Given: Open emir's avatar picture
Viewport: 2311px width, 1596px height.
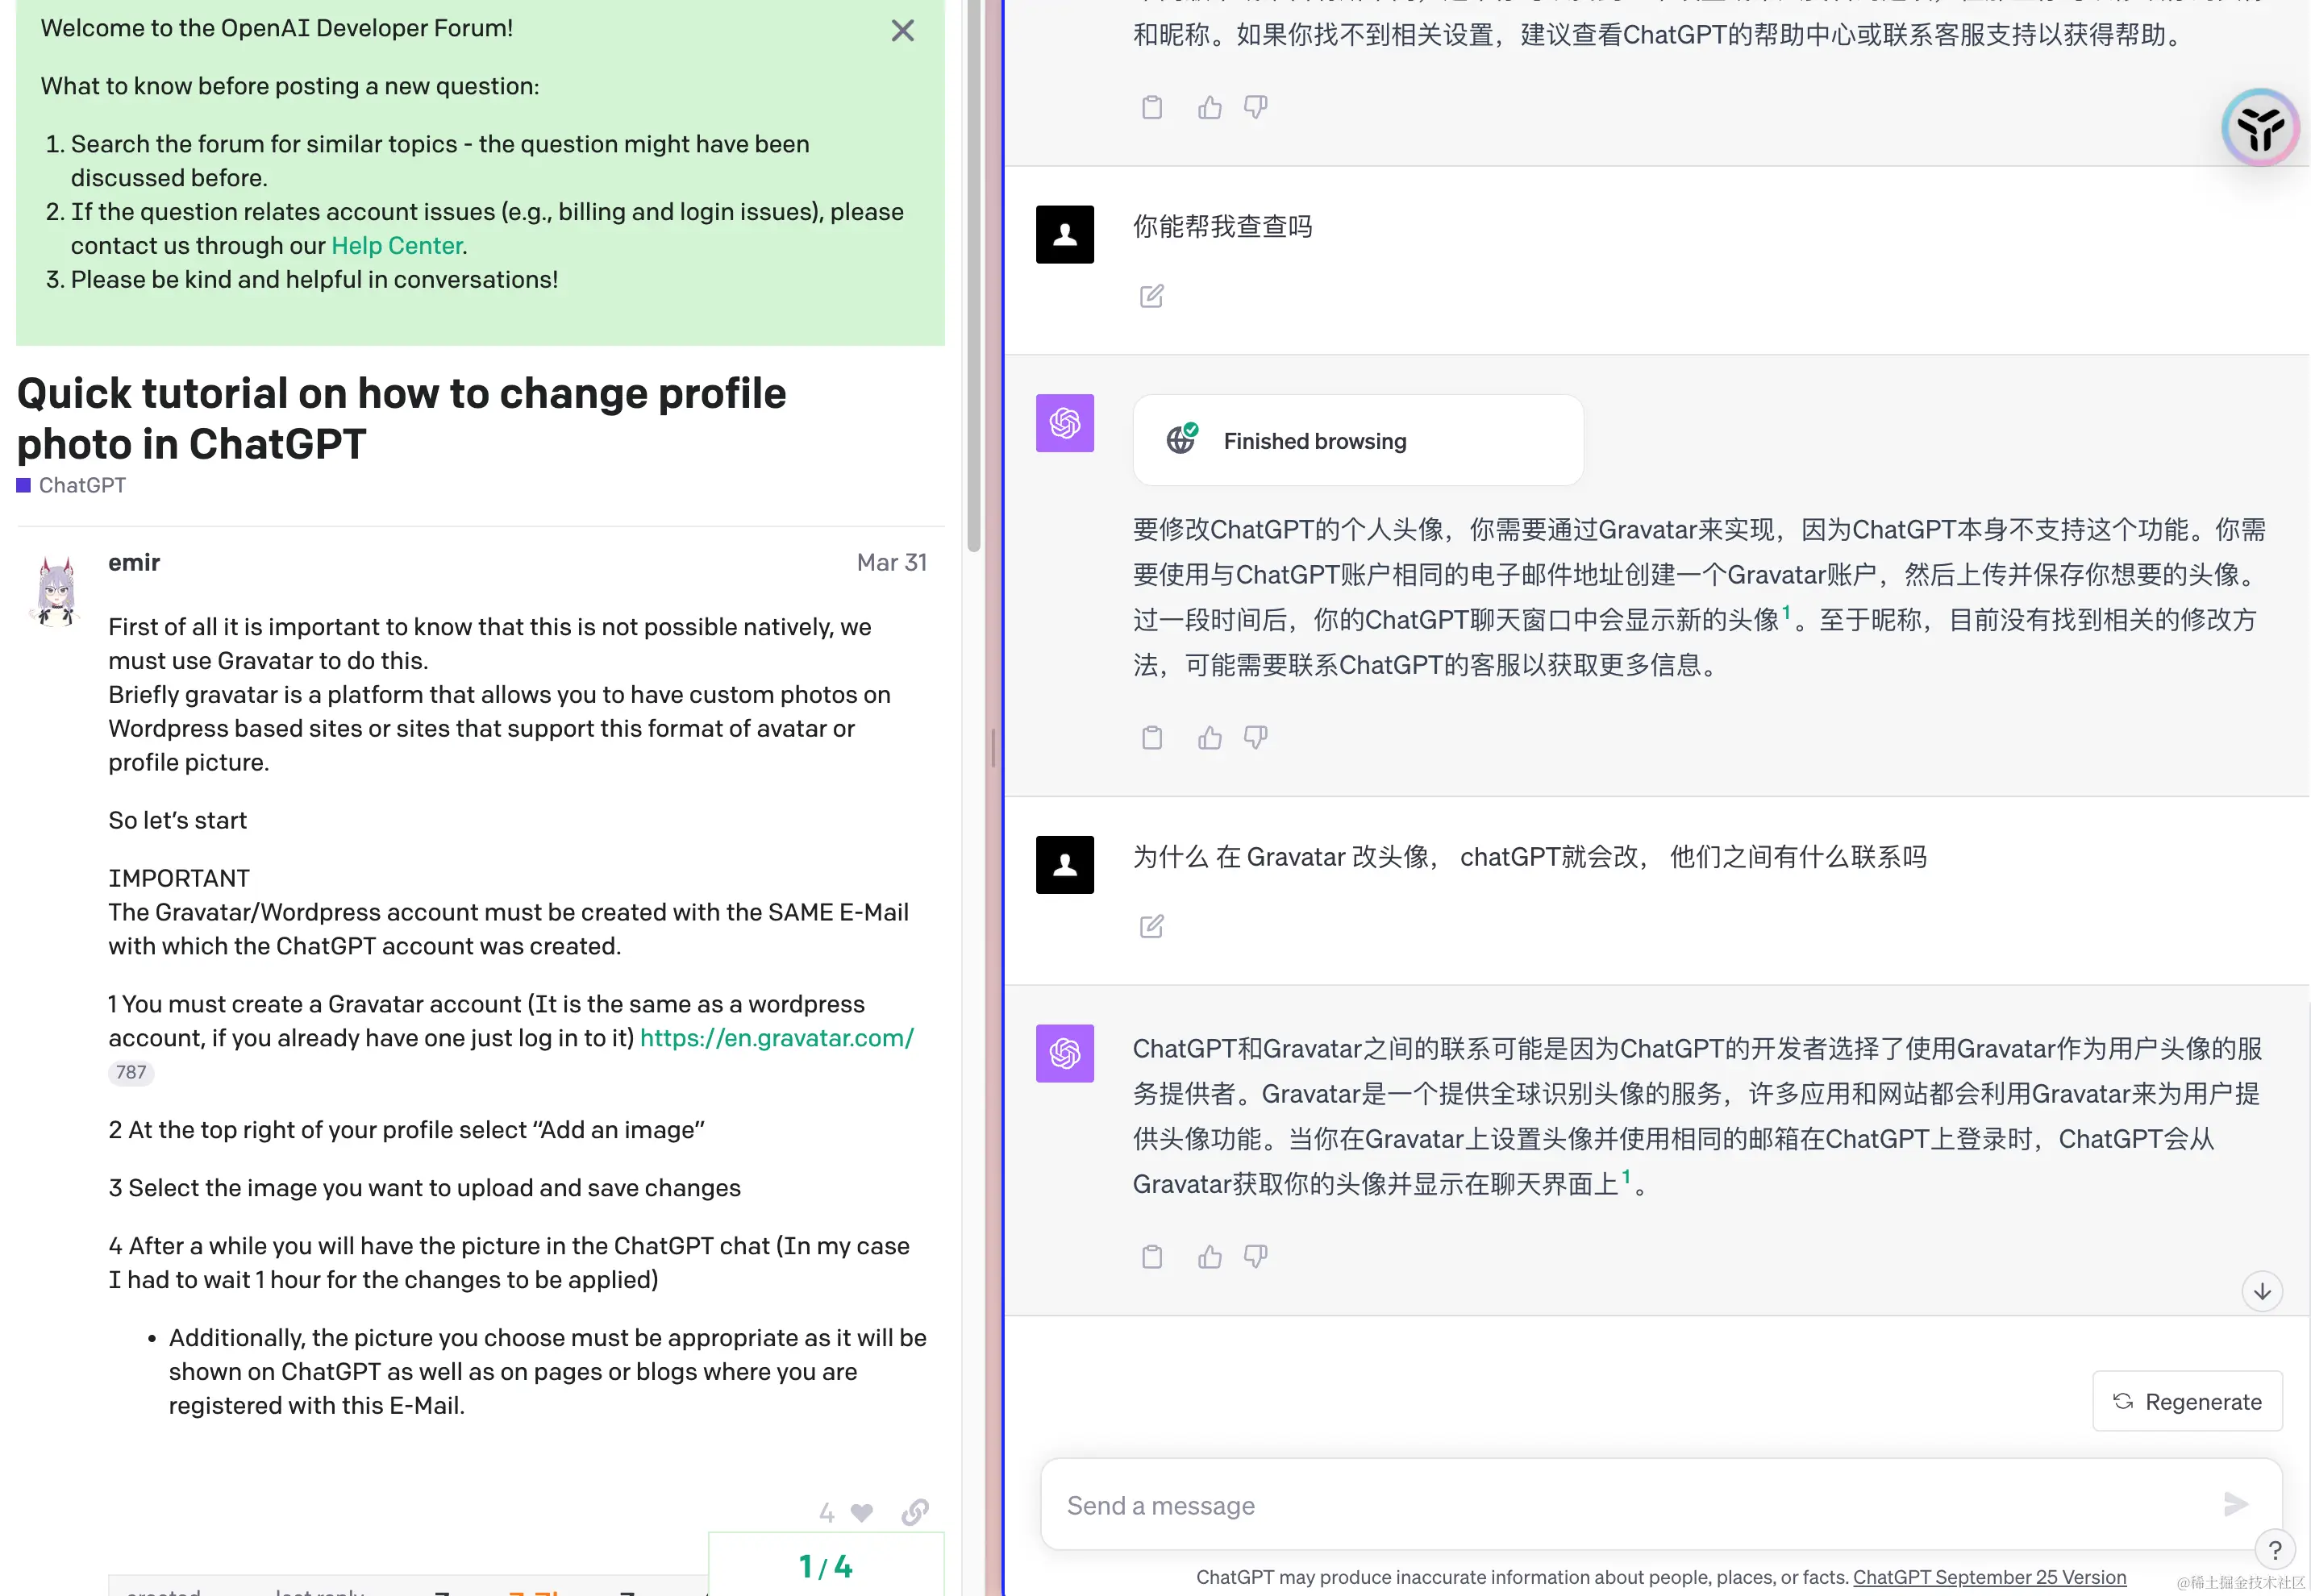Looking at the screenshot, I should [x=56, y=592].
